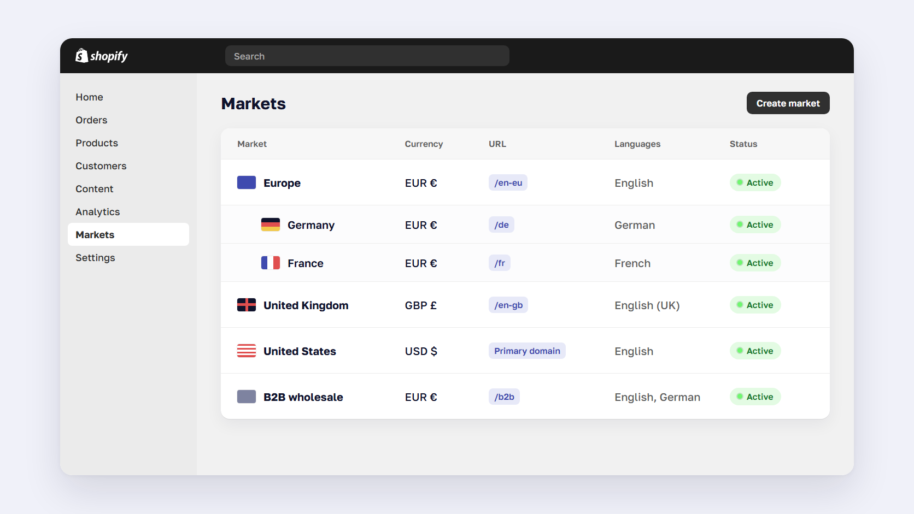Image resolution: width=914 pixels, height=514 pixels.
Task: Click the /b2b URL badge
Action: [x=504, y=397]
